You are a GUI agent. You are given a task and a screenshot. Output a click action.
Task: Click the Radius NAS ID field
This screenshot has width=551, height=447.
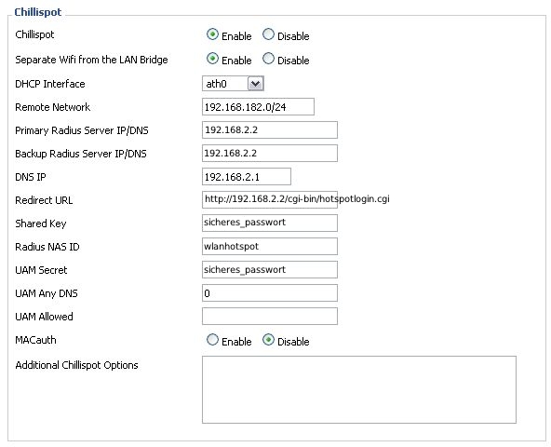pos(270,246)
